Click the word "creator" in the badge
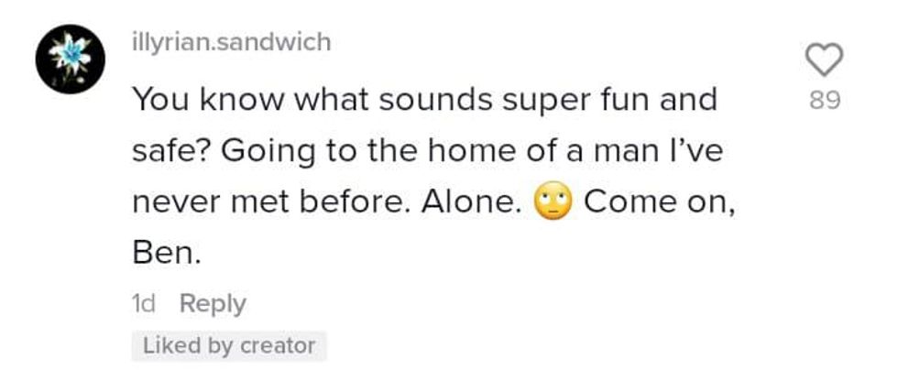Image resolution: width=898 pixels, height=370 pixels. [x=278, y=346]
